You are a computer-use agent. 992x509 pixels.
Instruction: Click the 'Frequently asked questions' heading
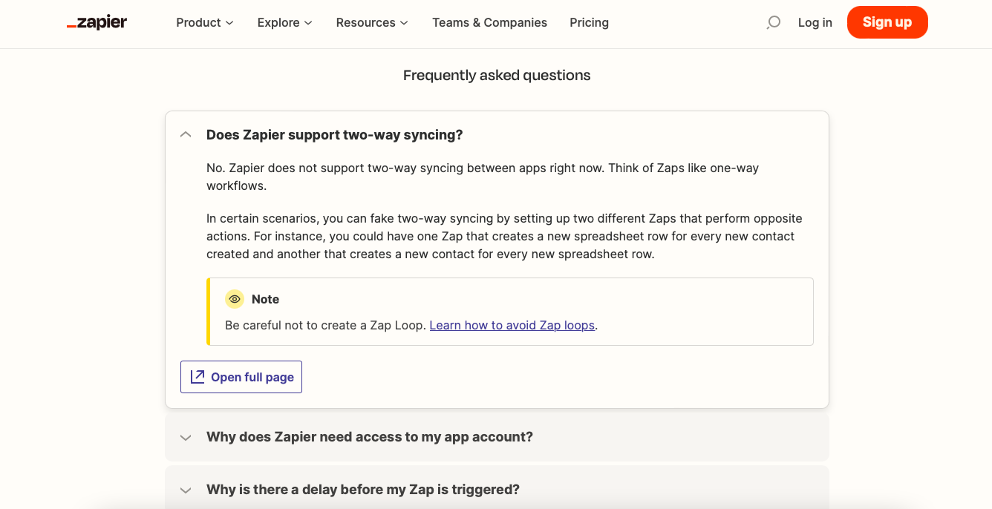pos(497,75)
